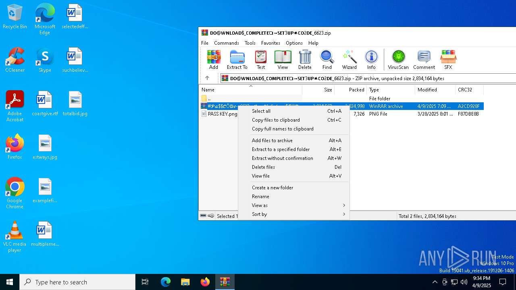This screenshot has width=516, height=290.
Task: Choose Create a new folder
Action: [294, 188]
